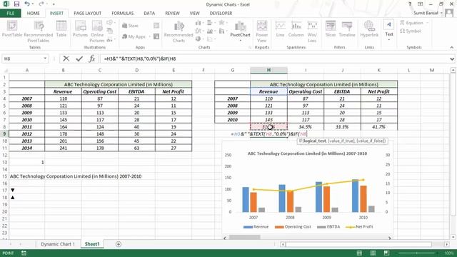Open the Name Box dropdown
The height and width of the screenshot is (257, 457).
pos(45,59)
